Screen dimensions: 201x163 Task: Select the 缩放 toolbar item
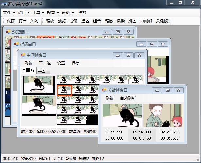point(50,21)
